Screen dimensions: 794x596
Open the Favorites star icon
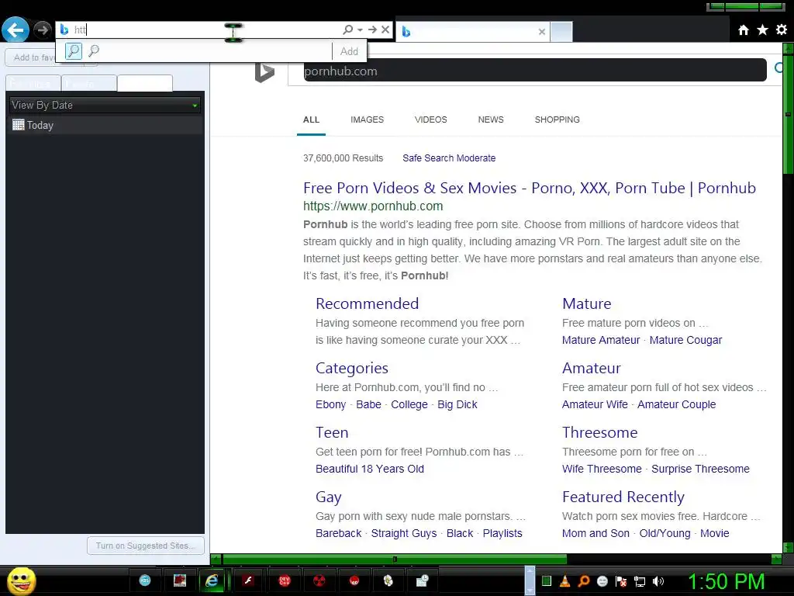(763, 30)
